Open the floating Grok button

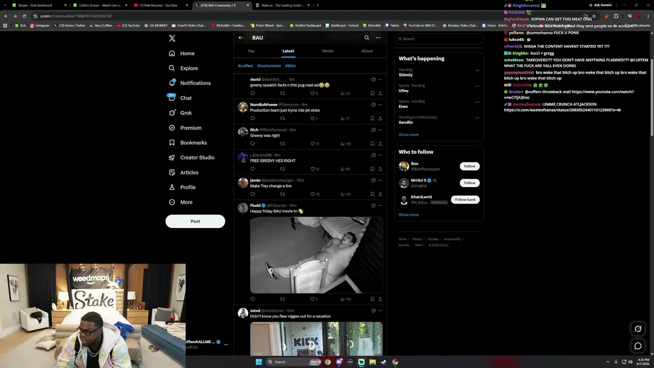click(638, 329)
